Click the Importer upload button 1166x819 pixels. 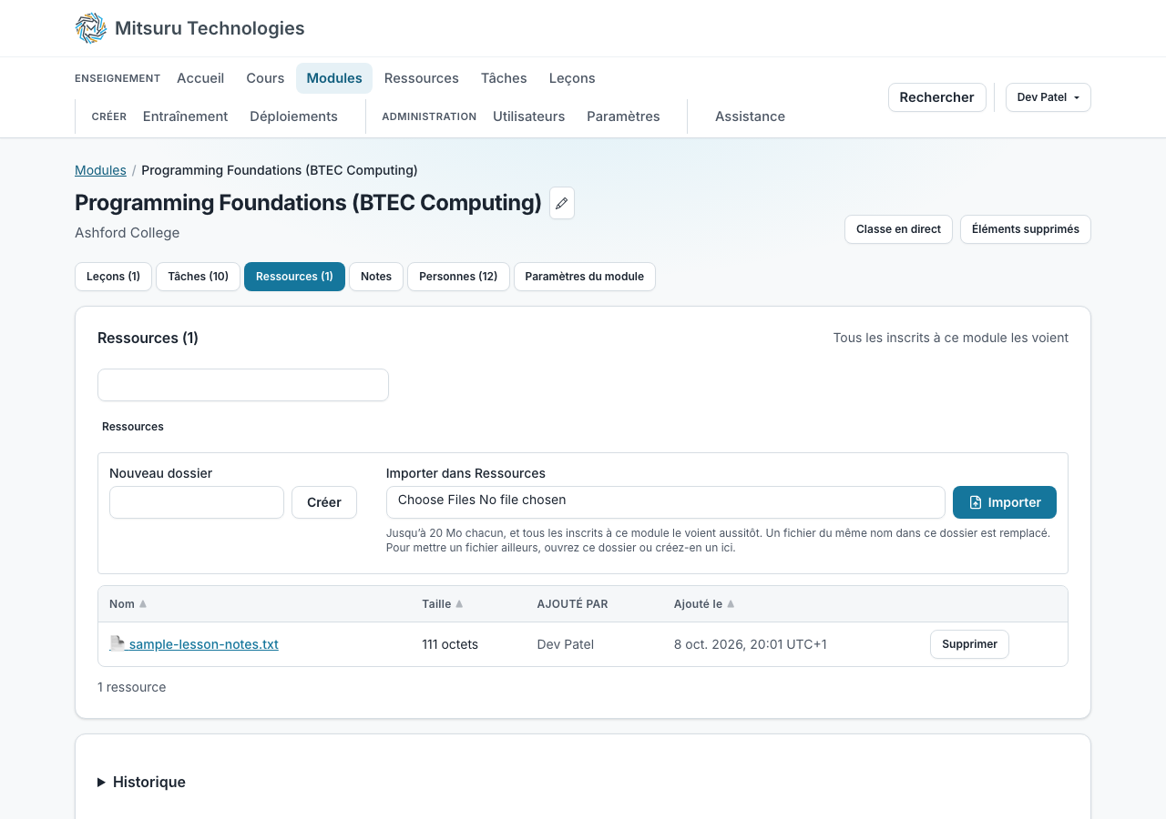[x=1005, y=502]
